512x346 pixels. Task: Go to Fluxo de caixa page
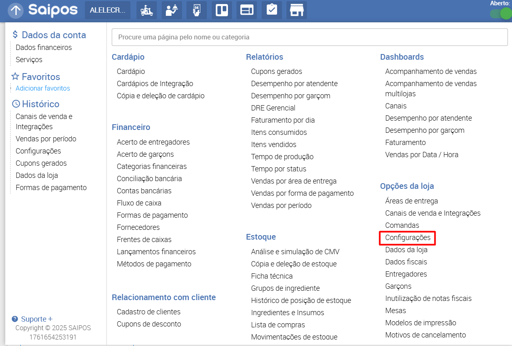[x=139, y=203]
